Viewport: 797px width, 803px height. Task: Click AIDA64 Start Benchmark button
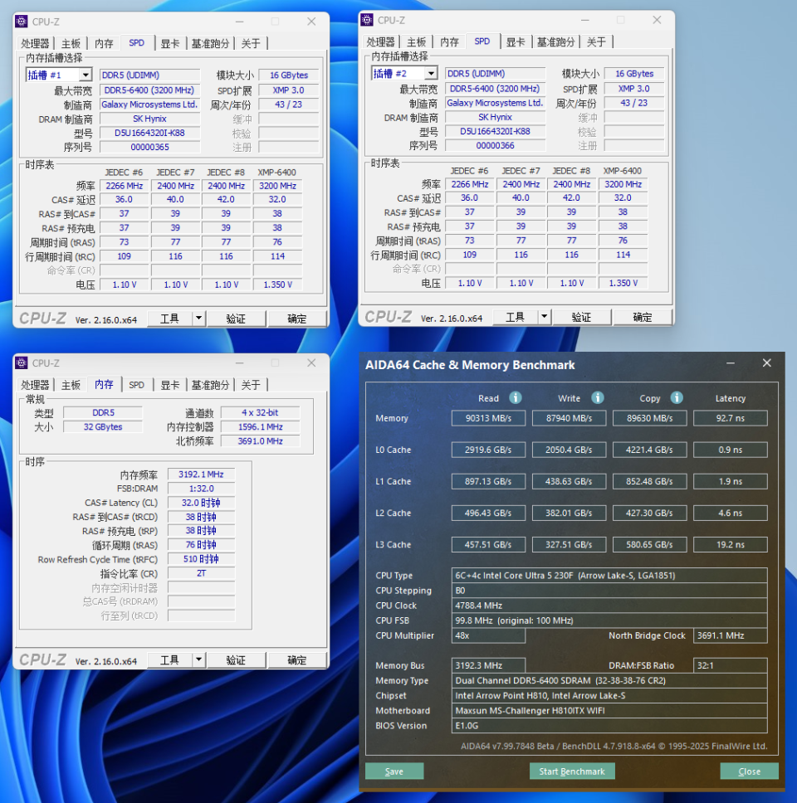(572, 771)
